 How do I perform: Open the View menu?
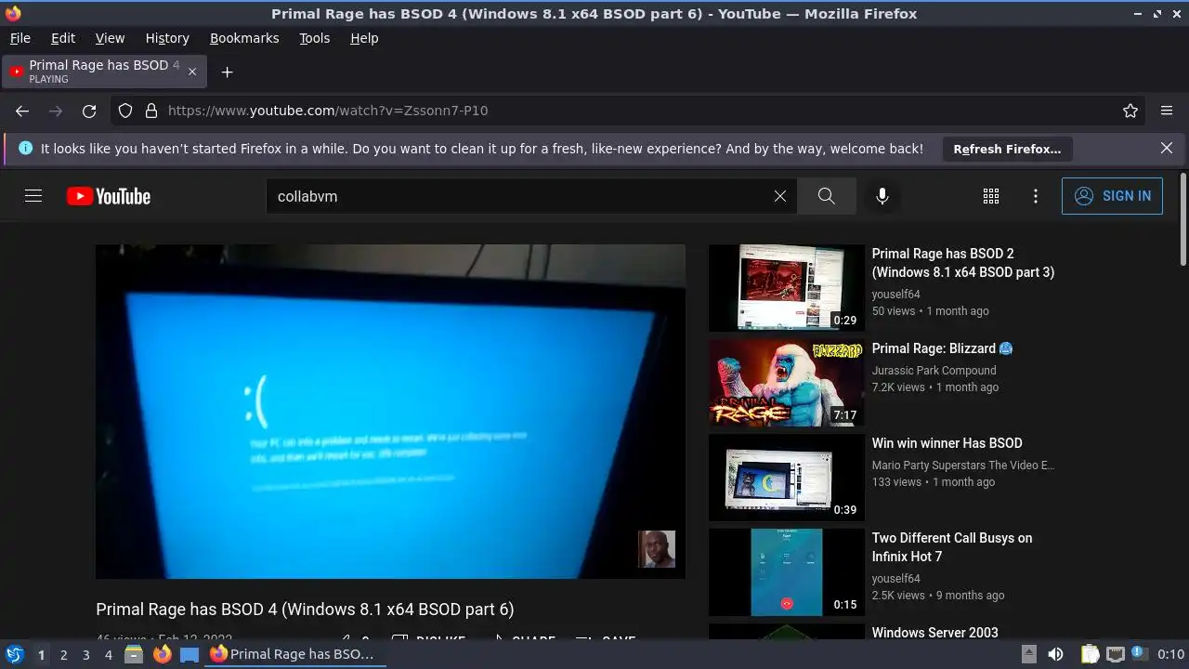[x=110, y=38]
